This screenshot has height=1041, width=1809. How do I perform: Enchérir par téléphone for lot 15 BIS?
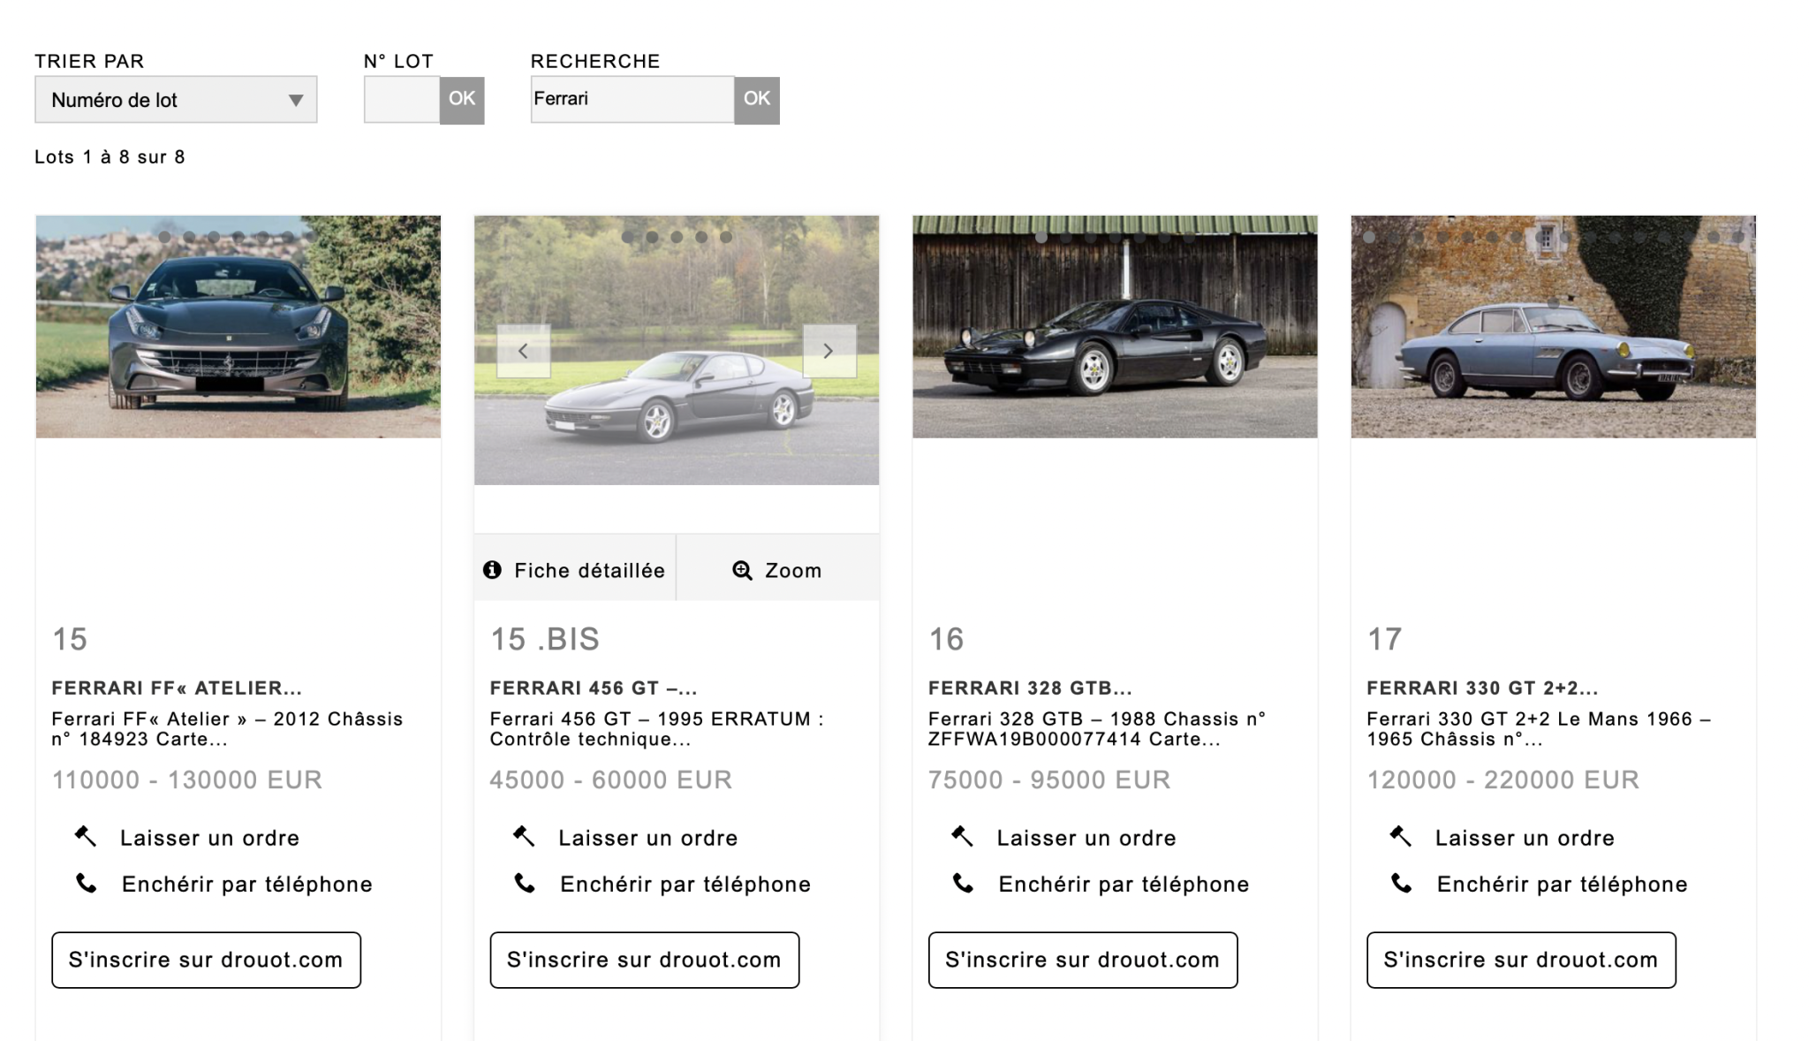[685, 885]
